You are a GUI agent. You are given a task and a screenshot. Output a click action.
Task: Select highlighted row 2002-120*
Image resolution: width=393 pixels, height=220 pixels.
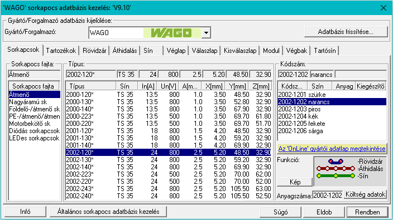point(169,152)
